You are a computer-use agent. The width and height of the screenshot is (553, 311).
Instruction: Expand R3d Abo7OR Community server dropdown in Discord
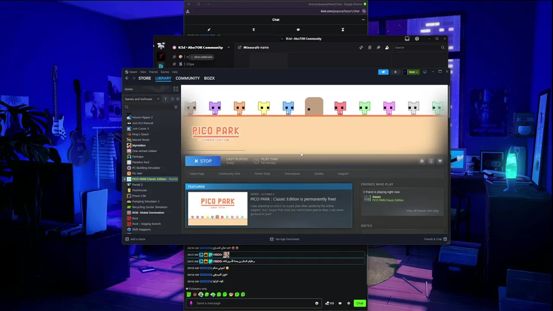(x=228, y=48)
